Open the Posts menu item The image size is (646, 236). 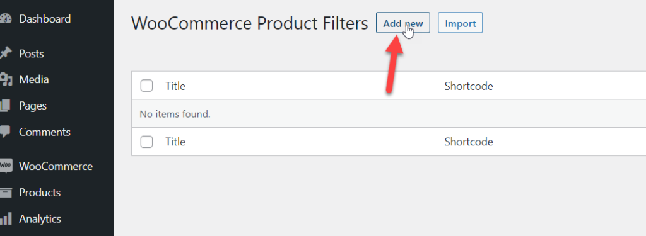coord(32,54)
